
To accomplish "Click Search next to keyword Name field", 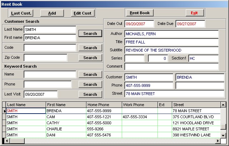I will click(90, 74).
